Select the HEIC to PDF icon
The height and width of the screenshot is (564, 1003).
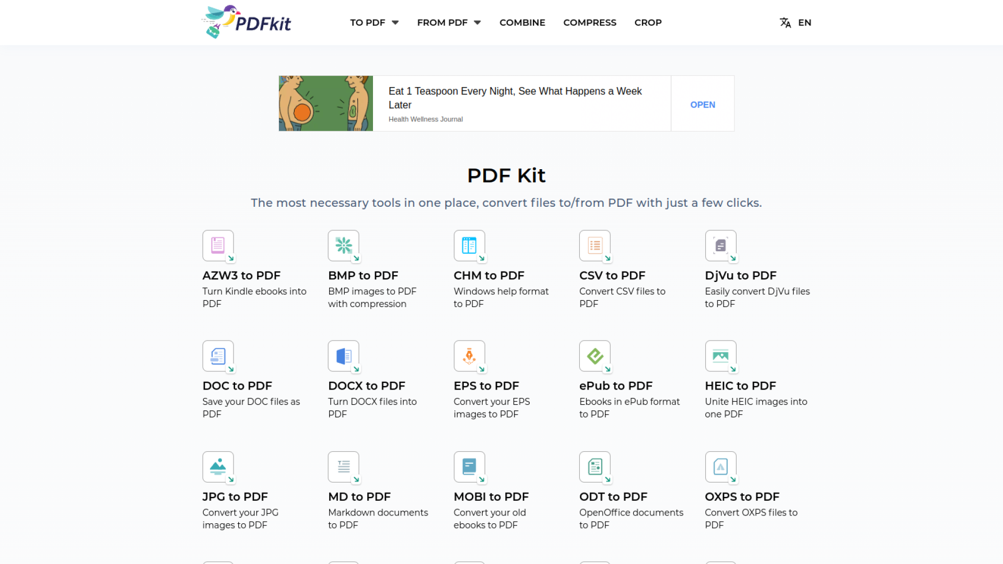tap(721, 357)
